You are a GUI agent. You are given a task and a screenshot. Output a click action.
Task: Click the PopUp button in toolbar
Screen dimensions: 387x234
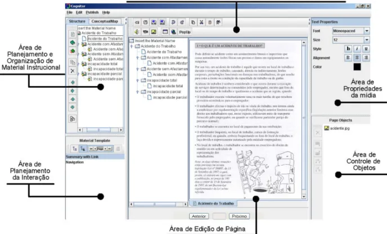click(x=185, y=32)
